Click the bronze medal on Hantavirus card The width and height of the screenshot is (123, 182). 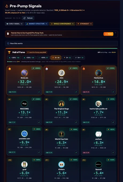click(84, 69)
